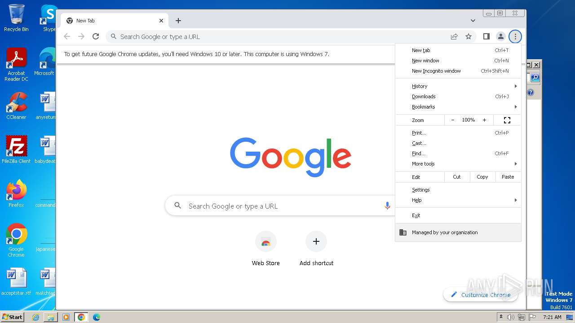Choose New Incognito window
Screen dimensions: 575x323
pos(458,71)
